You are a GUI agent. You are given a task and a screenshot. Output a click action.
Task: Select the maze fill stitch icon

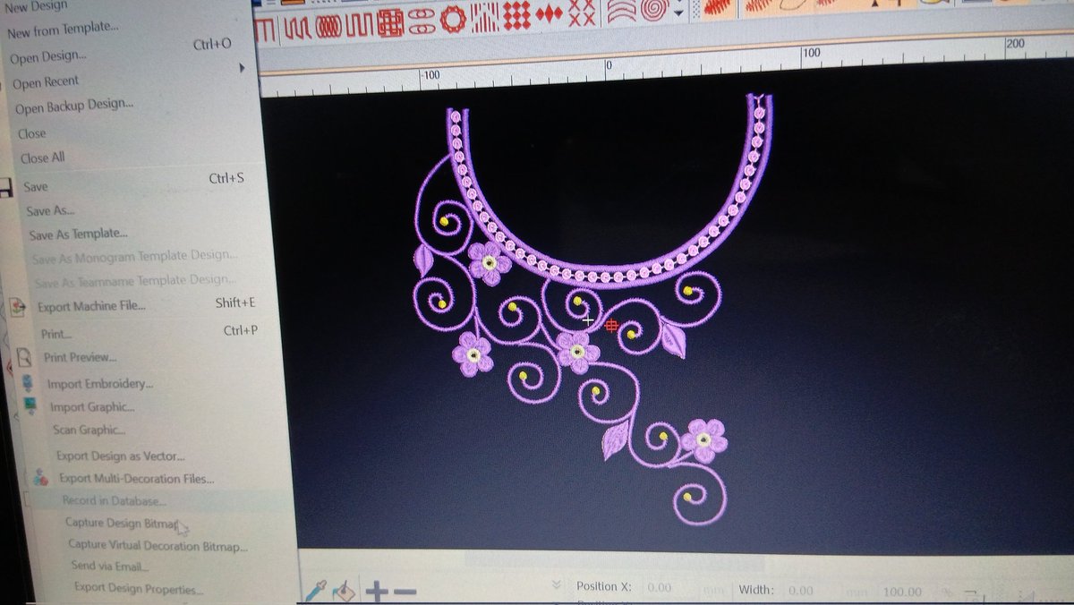[390, 22]
